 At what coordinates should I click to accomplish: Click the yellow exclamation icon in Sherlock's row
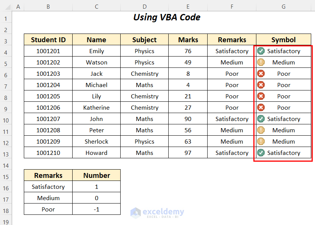(x=261, y=141)
